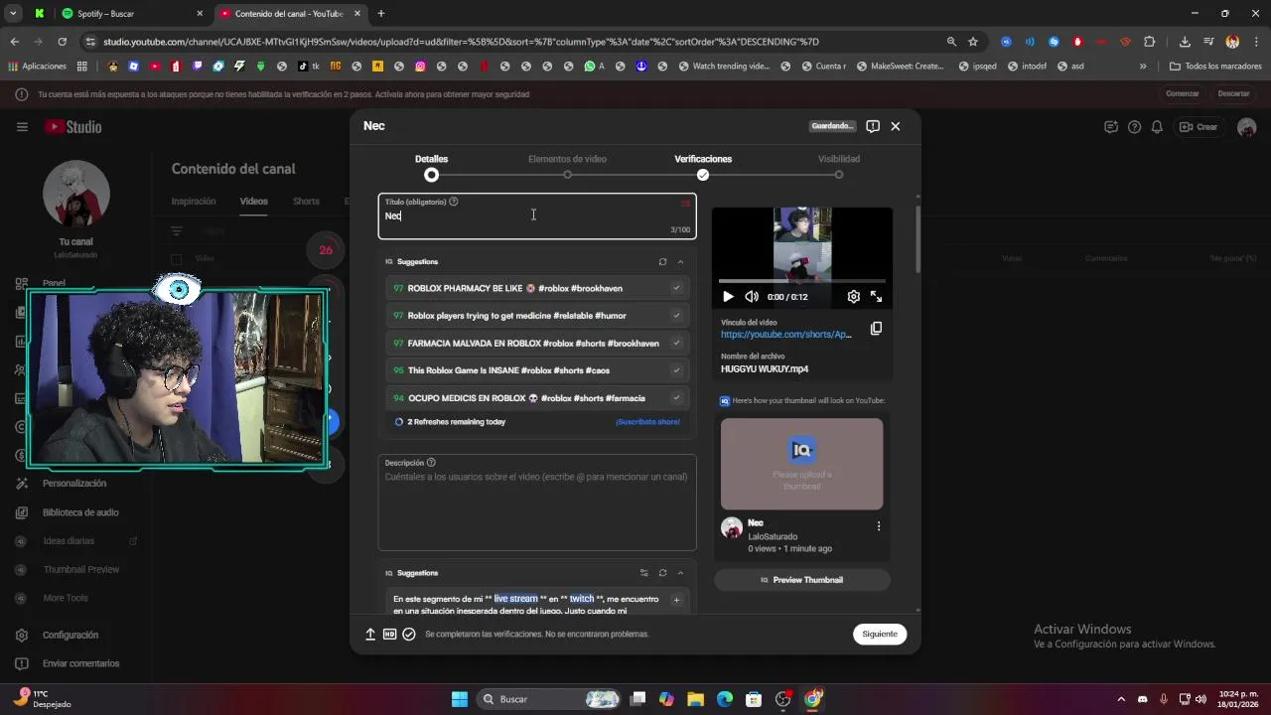Go to the Elementos de video step

coord(567,166)
